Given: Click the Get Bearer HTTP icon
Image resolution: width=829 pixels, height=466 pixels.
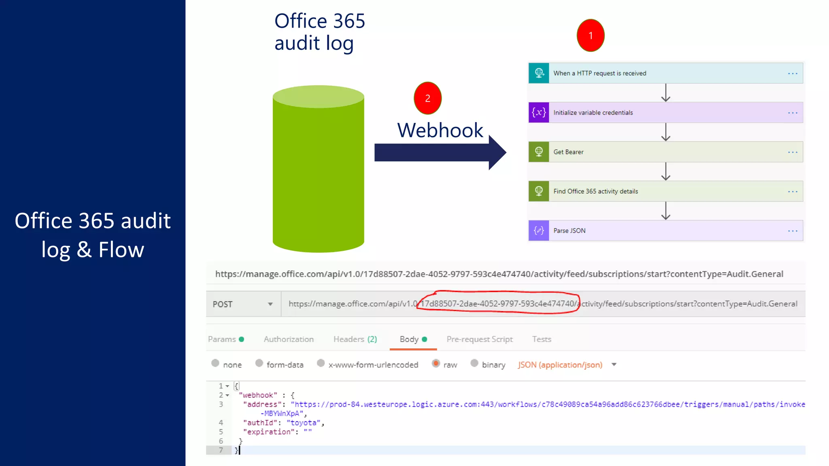Looking at the screenshot, I should coord(539,152).
